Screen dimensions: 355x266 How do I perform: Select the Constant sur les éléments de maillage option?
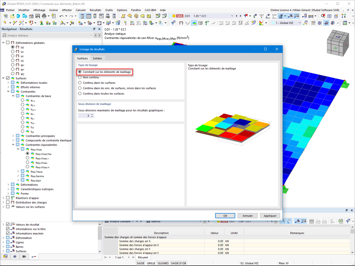point(80,72)
